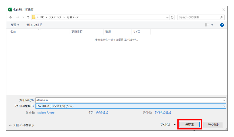Screen dimensions: 234x137
Task: Go up one folder level
Action: (x=28, y=17)
